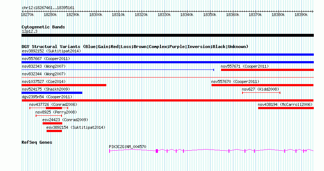Click the 18380k ruler tick label
The image size is (324, 171).
(x=278, y=15)
